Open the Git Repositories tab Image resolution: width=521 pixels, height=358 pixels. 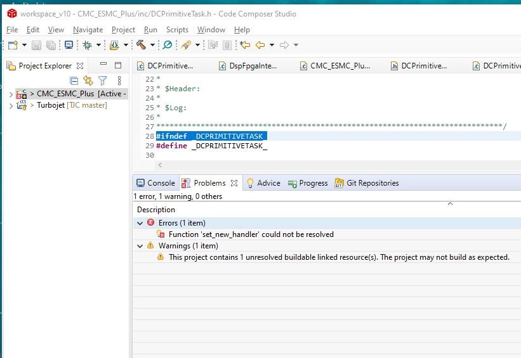367,183
